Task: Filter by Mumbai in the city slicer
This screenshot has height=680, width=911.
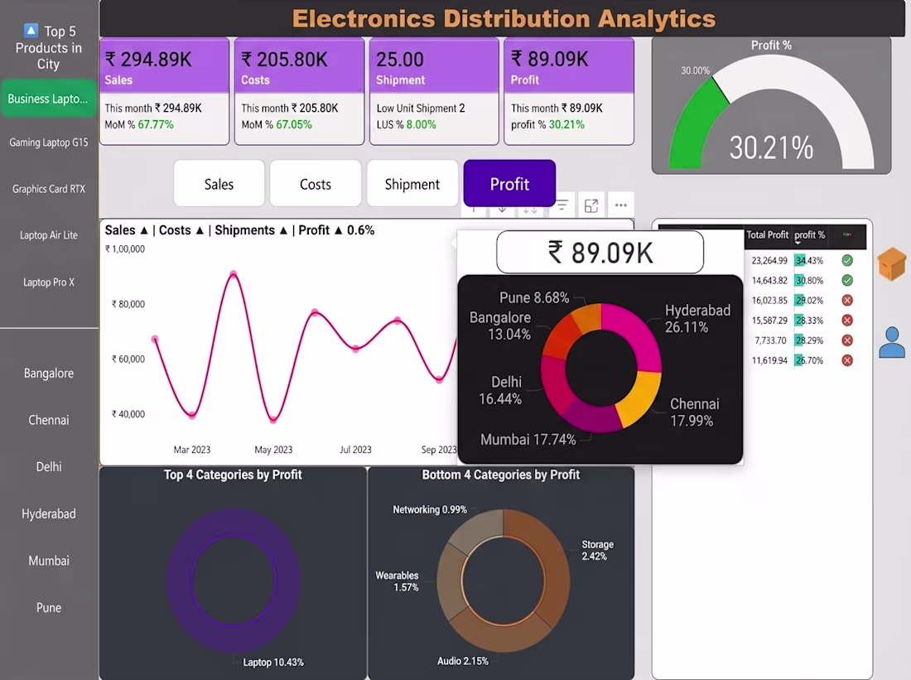Action: point(48,561)
